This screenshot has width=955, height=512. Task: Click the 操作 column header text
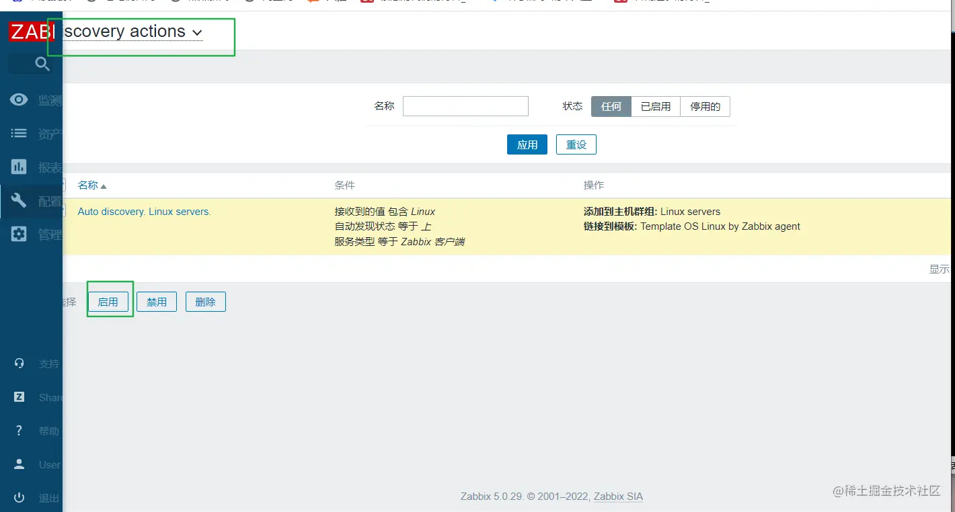point(594,185)
